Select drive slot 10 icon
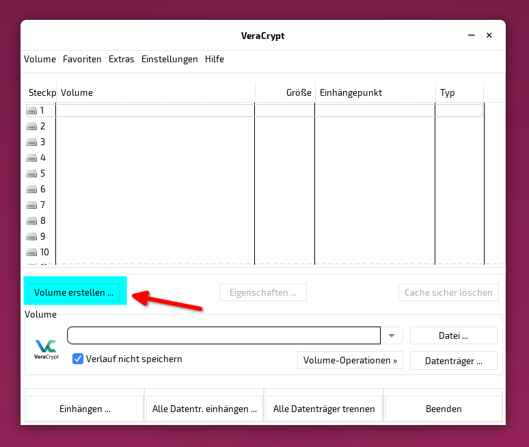This screenshot has height=447, width=529. (31, 253)
